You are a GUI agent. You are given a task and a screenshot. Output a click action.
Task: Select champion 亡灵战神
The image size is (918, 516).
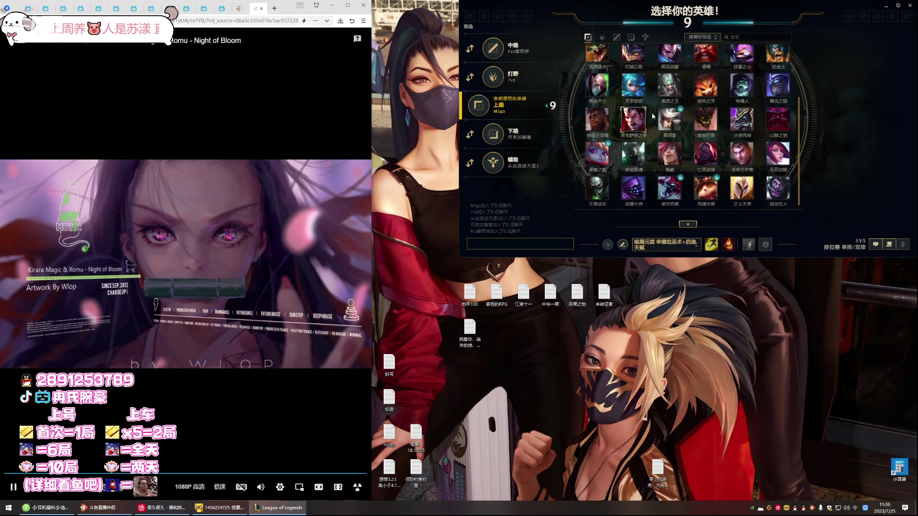[706, 154]
